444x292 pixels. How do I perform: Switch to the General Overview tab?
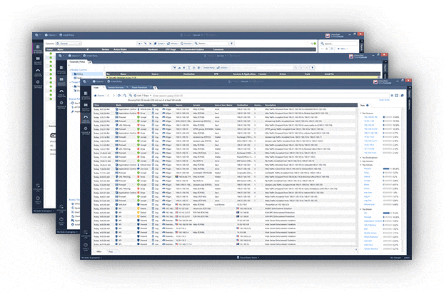114,86
